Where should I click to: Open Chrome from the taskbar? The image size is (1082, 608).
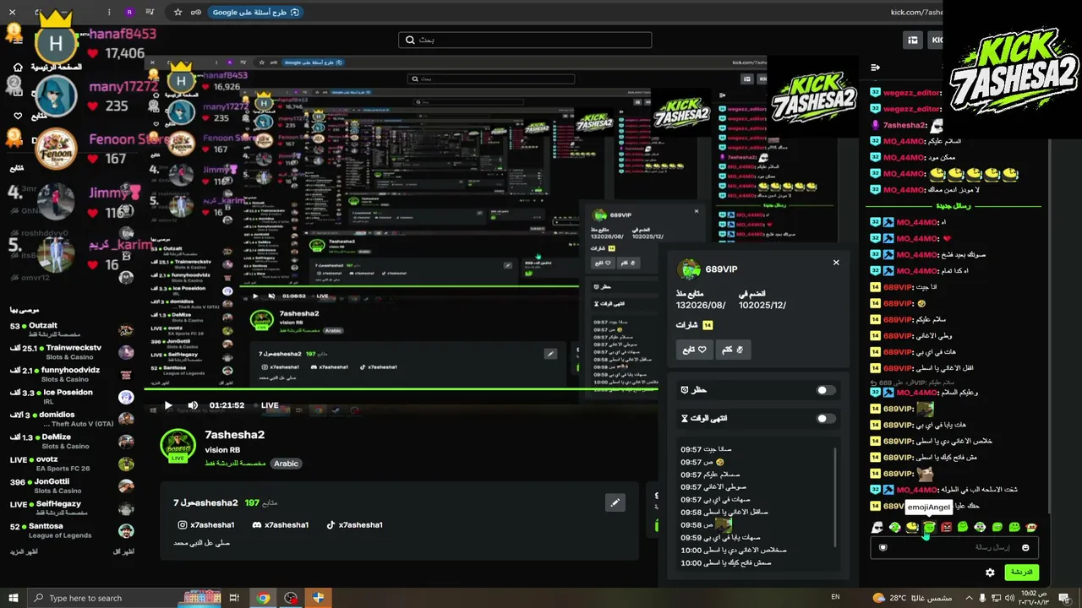point(263,598)
